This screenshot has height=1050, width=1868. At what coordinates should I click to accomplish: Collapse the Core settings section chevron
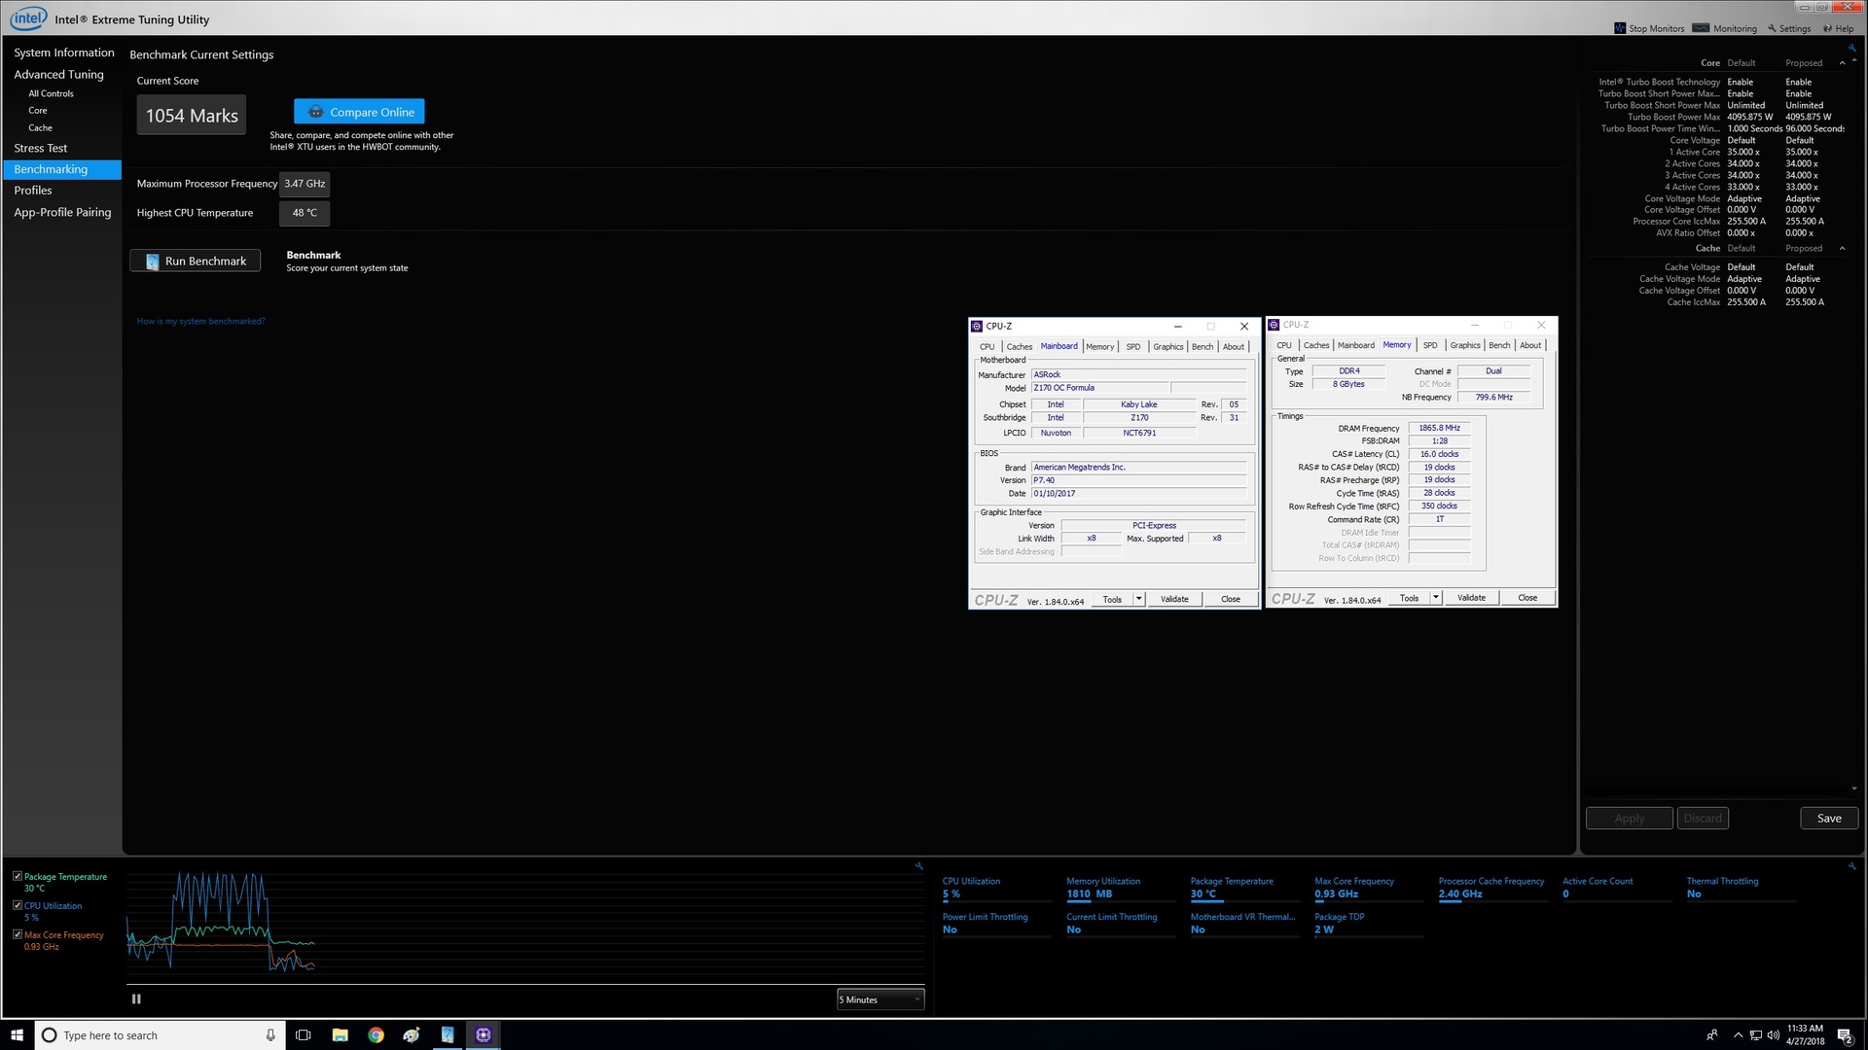point(1842,63)
